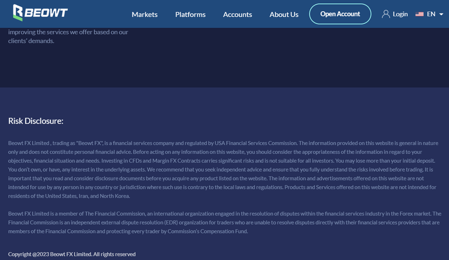Click the copyright text 'Copyright @2023 Beowt FX Limited'
449x260 pixels.
[x=50, y=254]
